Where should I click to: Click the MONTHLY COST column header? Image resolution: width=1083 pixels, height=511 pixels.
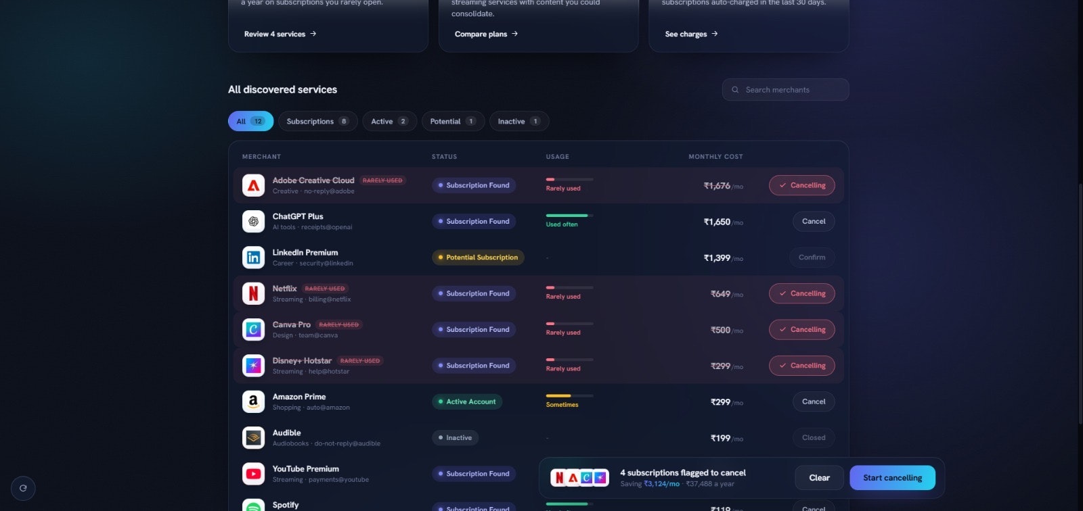tap(715, 157)
